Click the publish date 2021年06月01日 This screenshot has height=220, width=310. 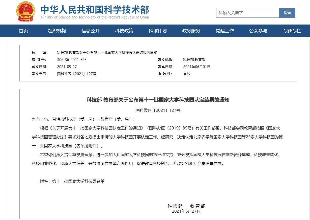(197, 67)
